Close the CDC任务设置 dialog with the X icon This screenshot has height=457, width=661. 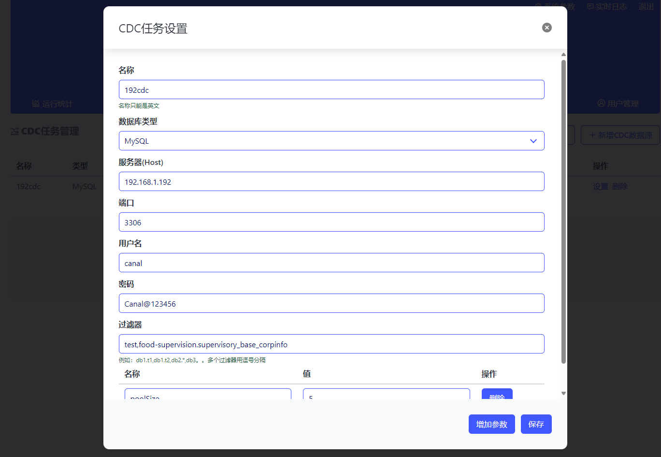coord(546,28)
